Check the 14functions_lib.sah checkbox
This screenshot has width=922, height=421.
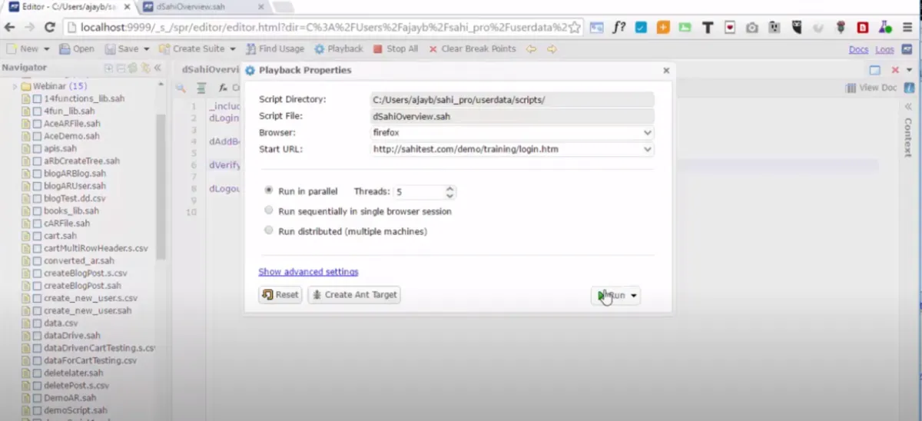[x=37, y=99]
